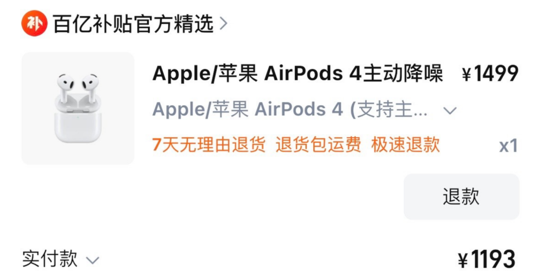
Task: Tap the 退货包运费 service tag
Action: (318, 144)
